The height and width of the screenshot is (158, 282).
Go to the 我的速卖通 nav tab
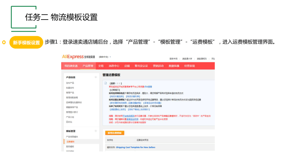[x=71, y=66]
